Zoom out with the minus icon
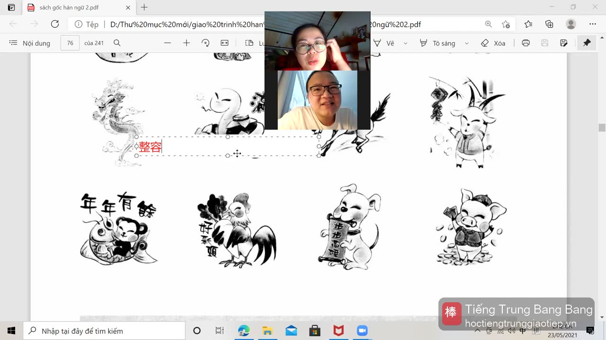The width and height of the screenshot is (606, 340). (168, 43)
